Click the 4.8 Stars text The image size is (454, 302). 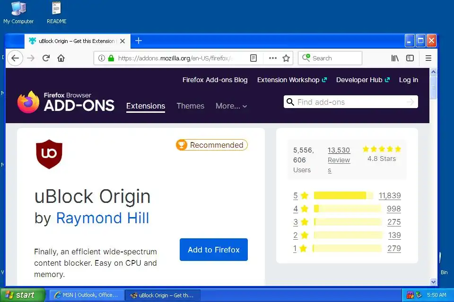(x=382, y=159)
